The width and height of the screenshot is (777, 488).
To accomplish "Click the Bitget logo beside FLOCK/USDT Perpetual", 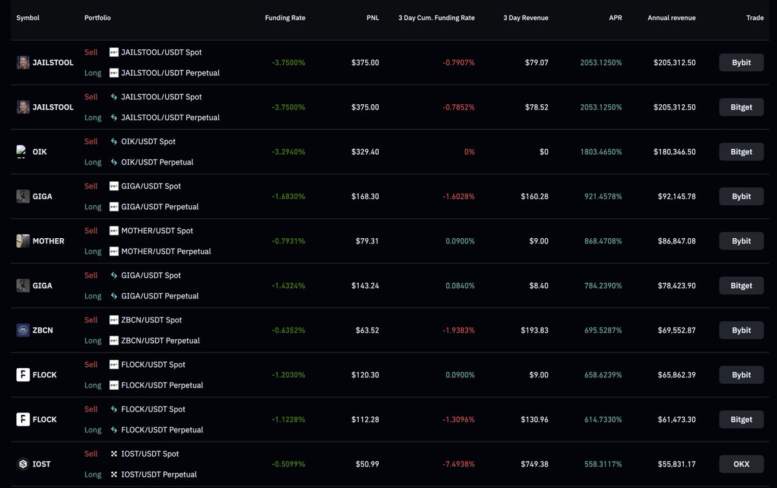I will 114,430.
